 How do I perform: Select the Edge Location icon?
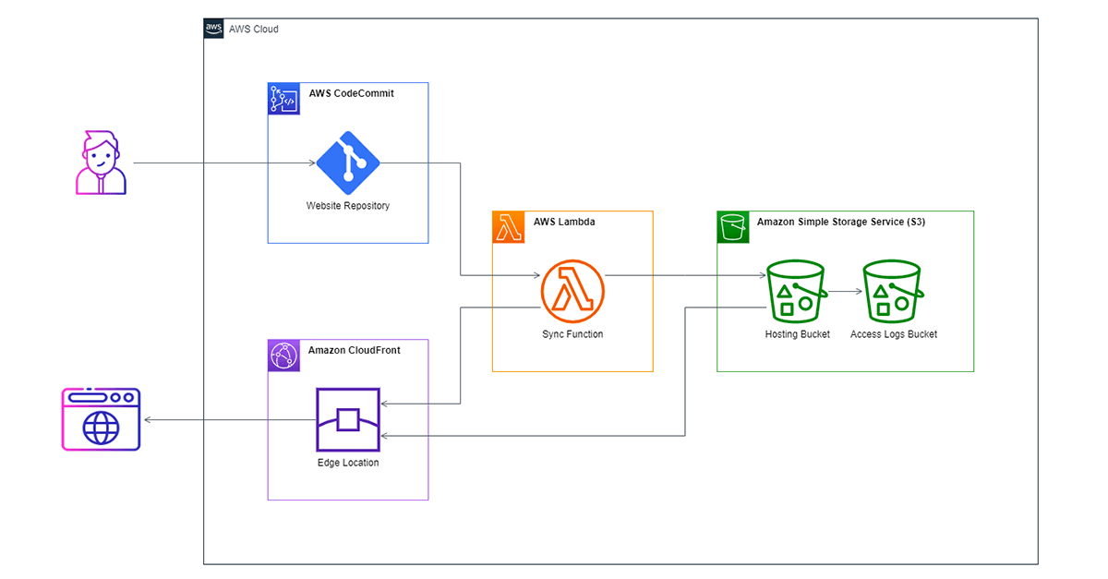coord(348,419)
